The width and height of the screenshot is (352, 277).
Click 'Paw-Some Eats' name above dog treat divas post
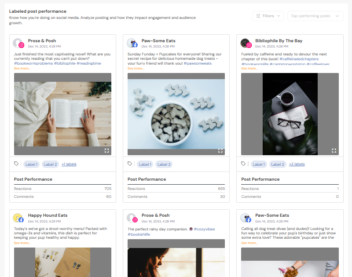272,215
